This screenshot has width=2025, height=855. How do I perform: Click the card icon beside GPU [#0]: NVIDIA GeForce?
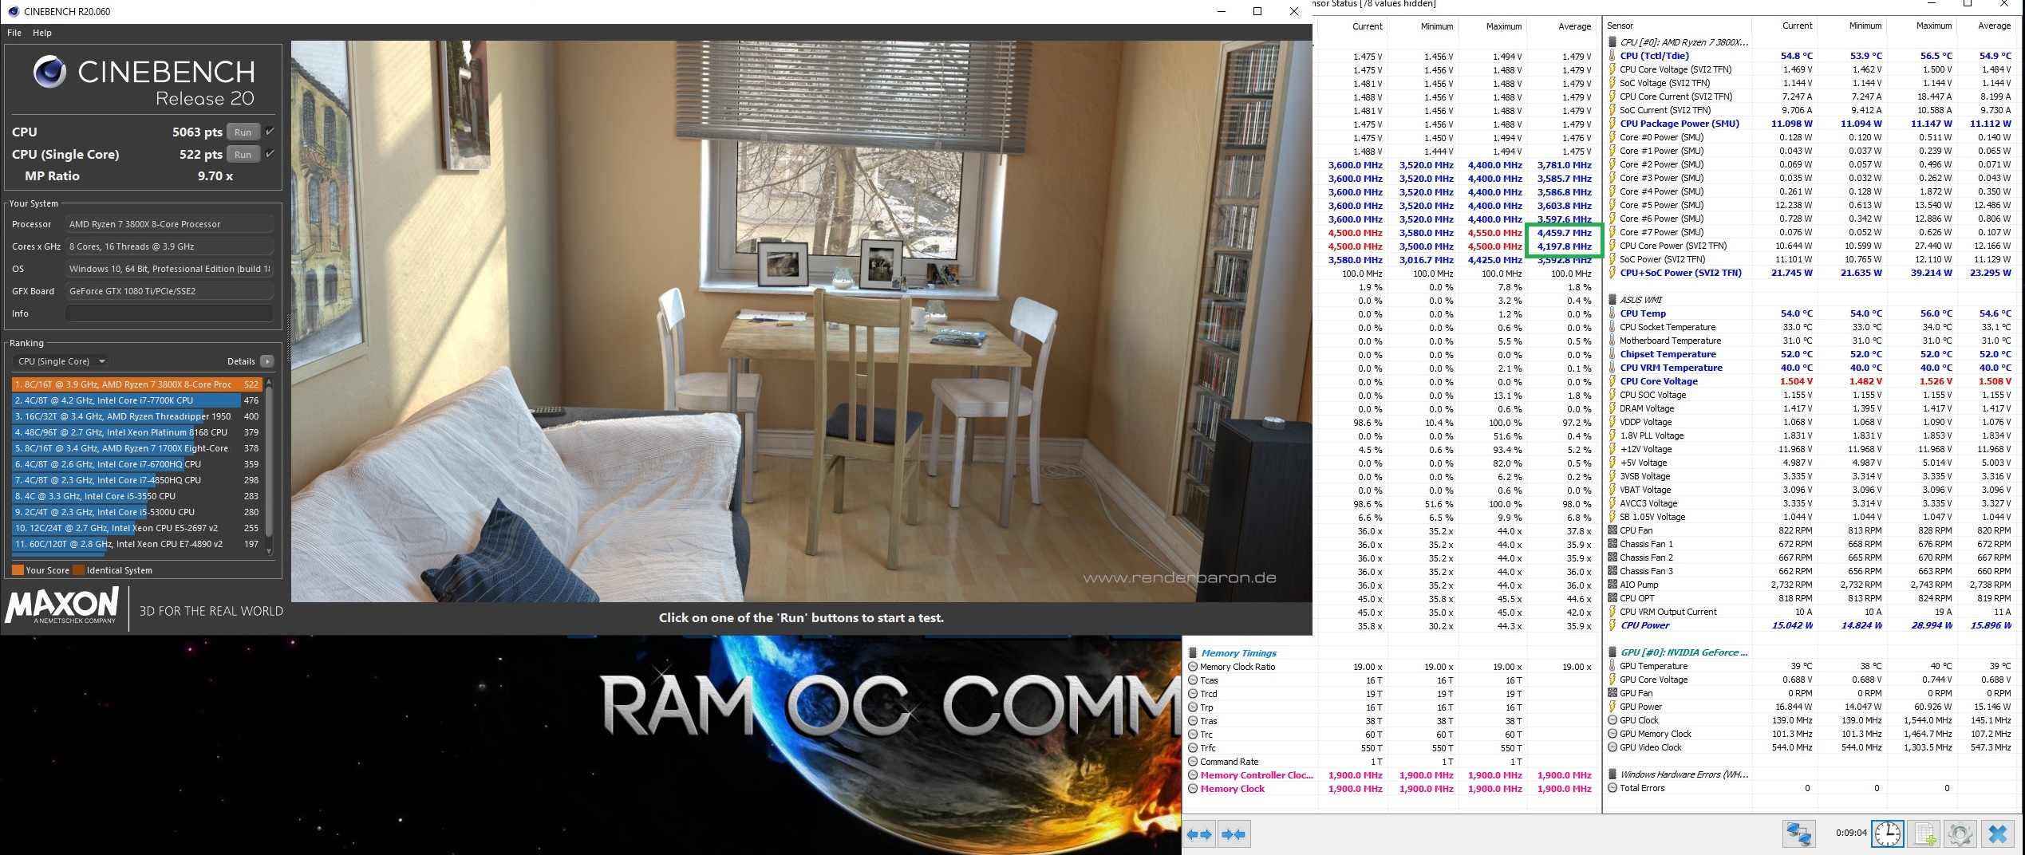1612,652
